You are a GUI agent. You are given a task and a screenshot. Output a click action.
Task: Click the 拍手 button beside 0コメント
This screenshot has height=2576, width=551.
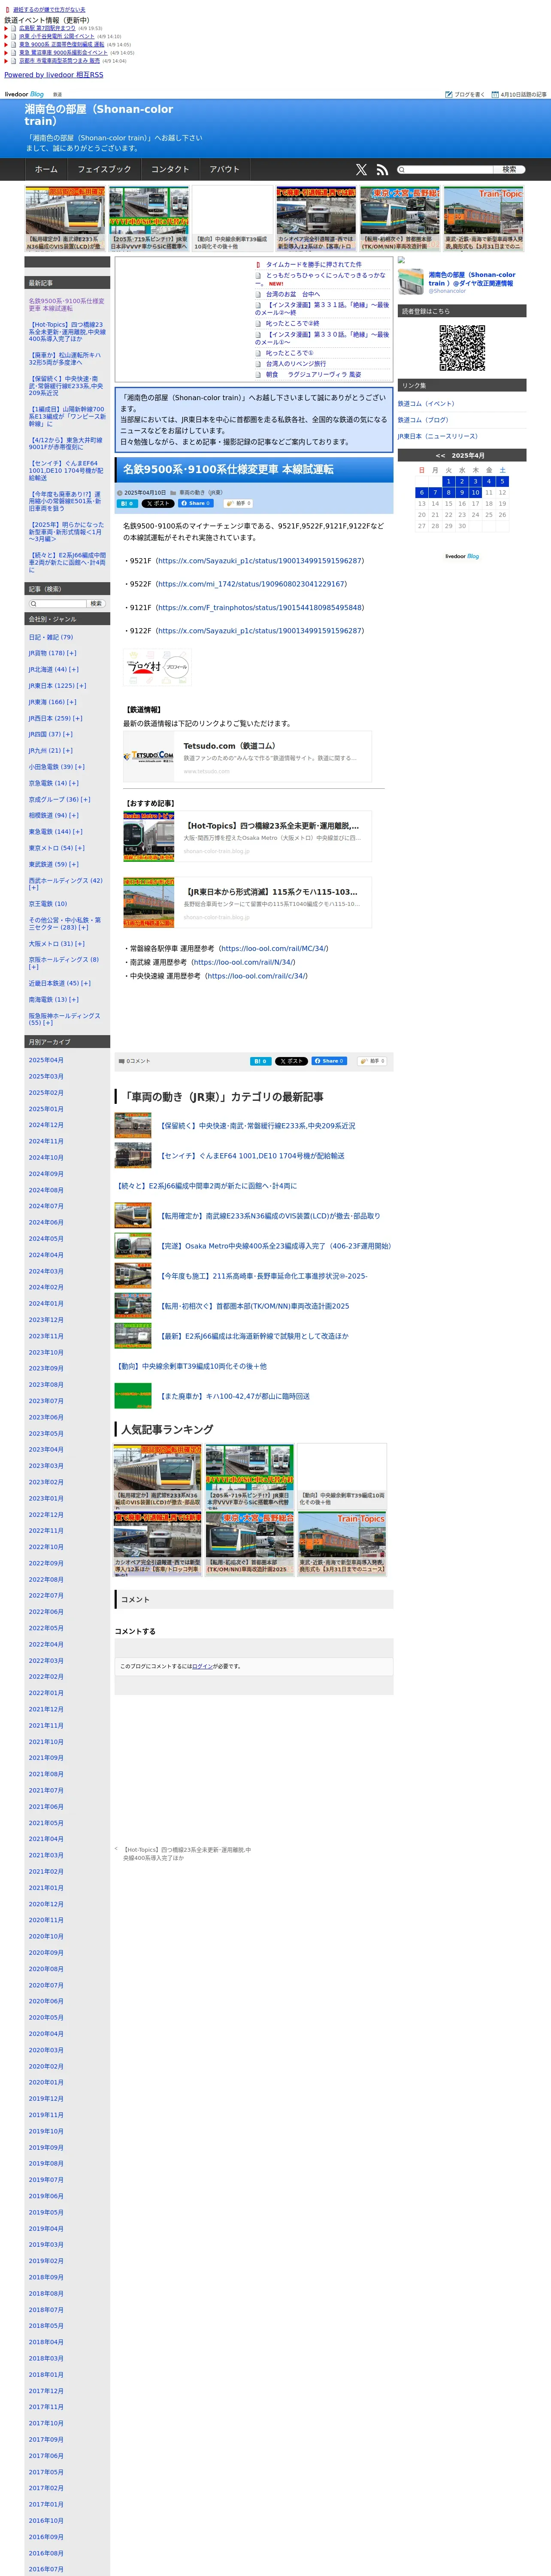tap(372, 1061)
